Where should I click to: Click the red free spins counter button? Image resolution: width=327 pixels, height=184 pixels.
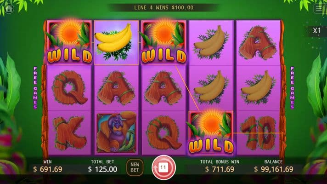pos(163,167)
